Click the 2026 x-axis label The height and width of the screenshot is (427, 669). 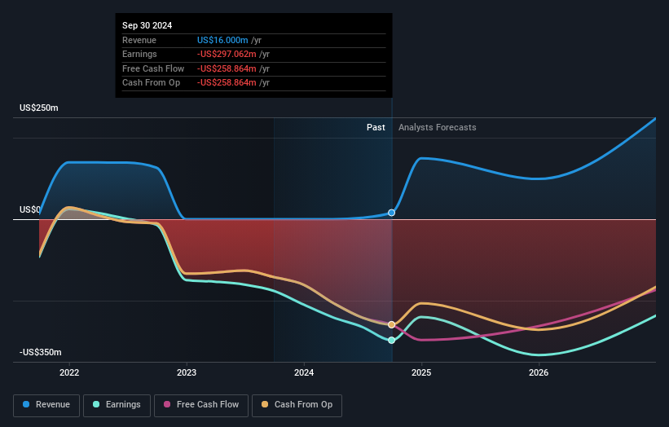click(539, 372)
